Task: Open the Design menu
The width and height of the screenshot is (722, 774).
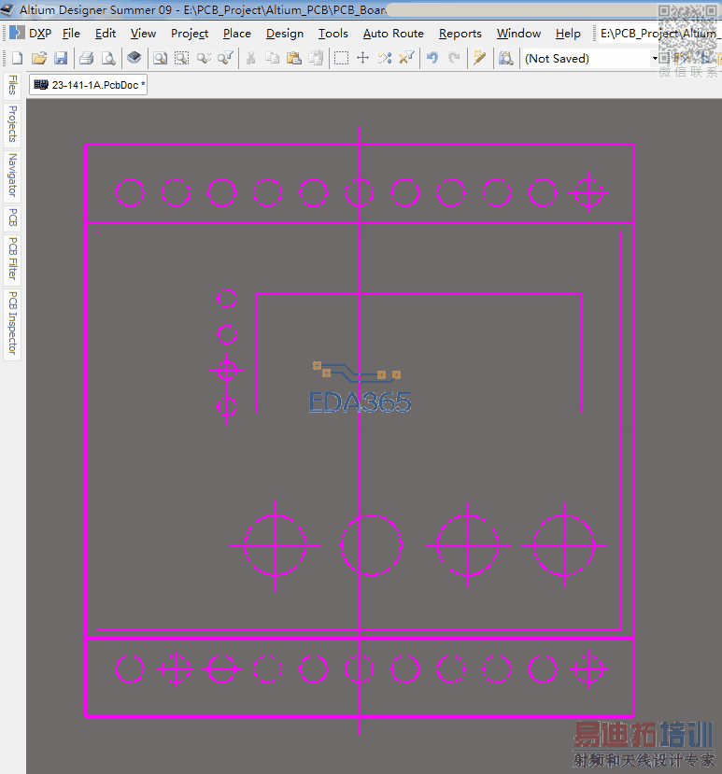Action: [285, 33]
